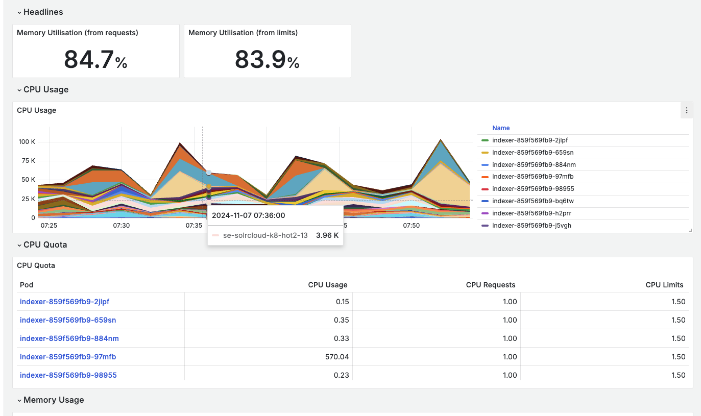The height and width of the screenshot is (416, 701).
Task: Sort table by Pod column header
Action: tap(27, 285)
